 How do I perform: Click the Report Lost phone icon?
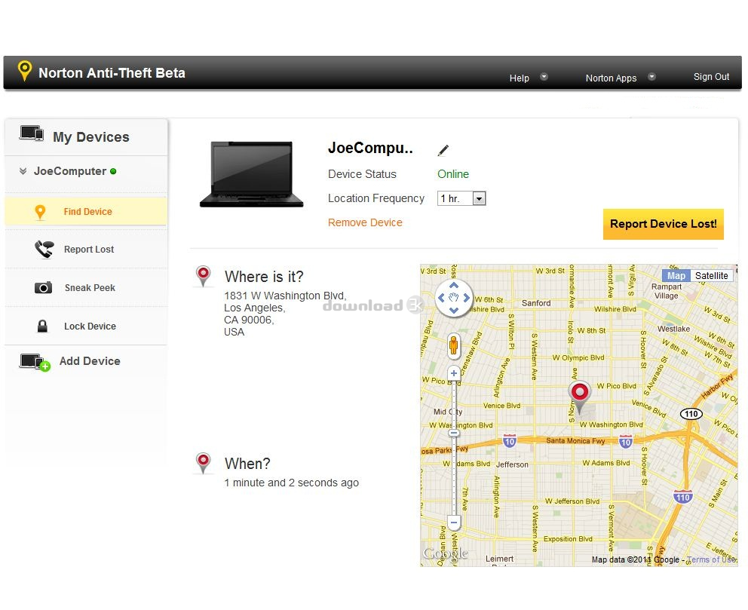(x=44, y=250)
